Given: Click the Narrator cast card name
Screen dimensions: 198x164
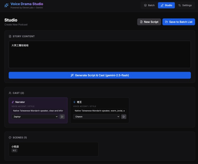Looking at the screenshot, I should (x=20, y=102).
